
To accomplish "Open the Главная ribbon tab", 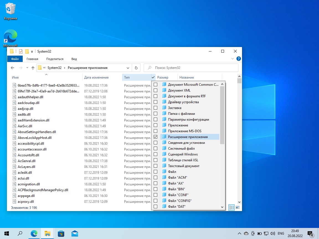I will (x=32, y=59).
